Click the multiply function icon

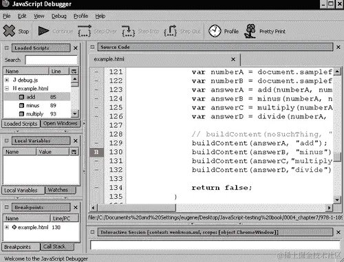pos(21,113)
